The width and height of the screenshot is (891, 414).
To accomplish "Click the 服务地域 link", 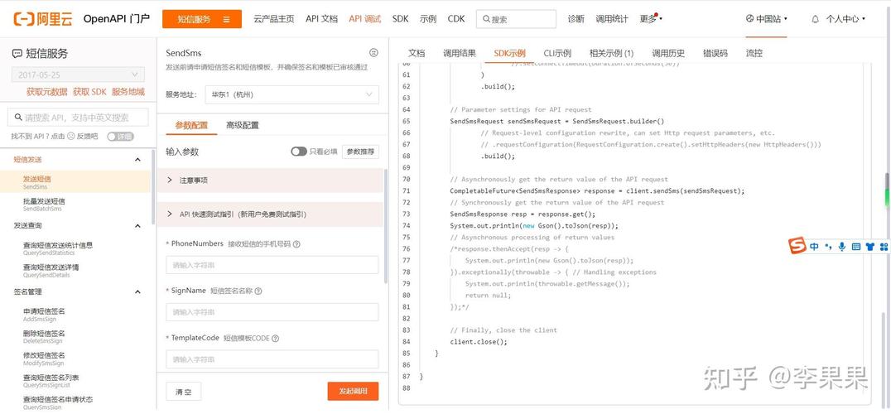I will coord(128,92).
